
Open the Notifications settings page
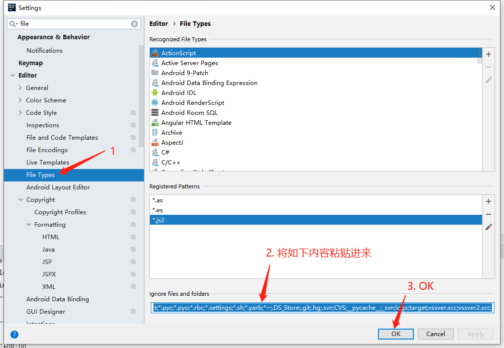[44, 51]
